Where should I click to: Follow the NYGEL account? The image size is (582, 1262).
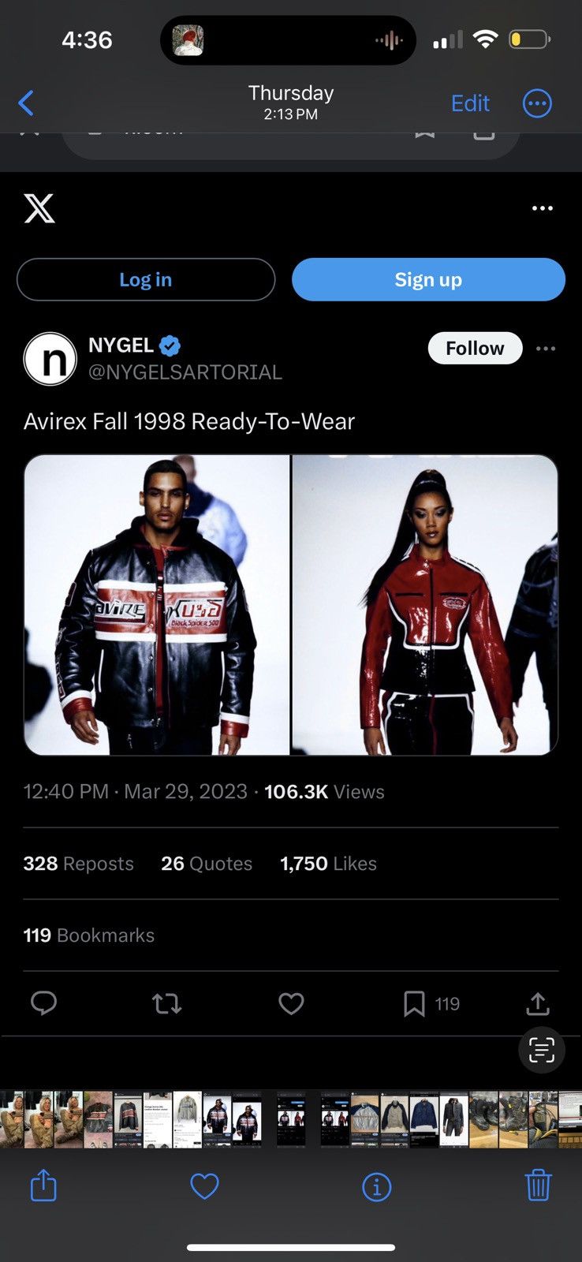point(475,348)
